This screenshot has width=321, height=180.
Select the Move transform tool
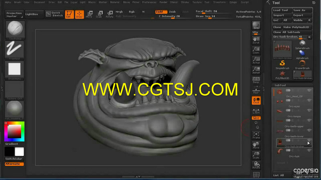click(89, 14)
